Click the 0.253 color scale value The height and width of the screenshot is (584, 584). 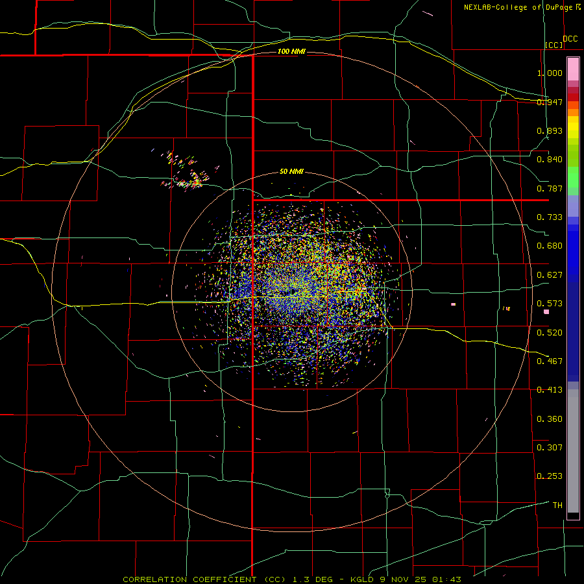(550, 476)
